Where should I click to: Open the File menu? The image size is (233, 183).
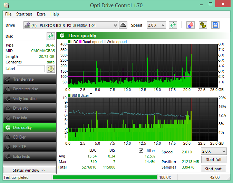click(x=8, y=14)
